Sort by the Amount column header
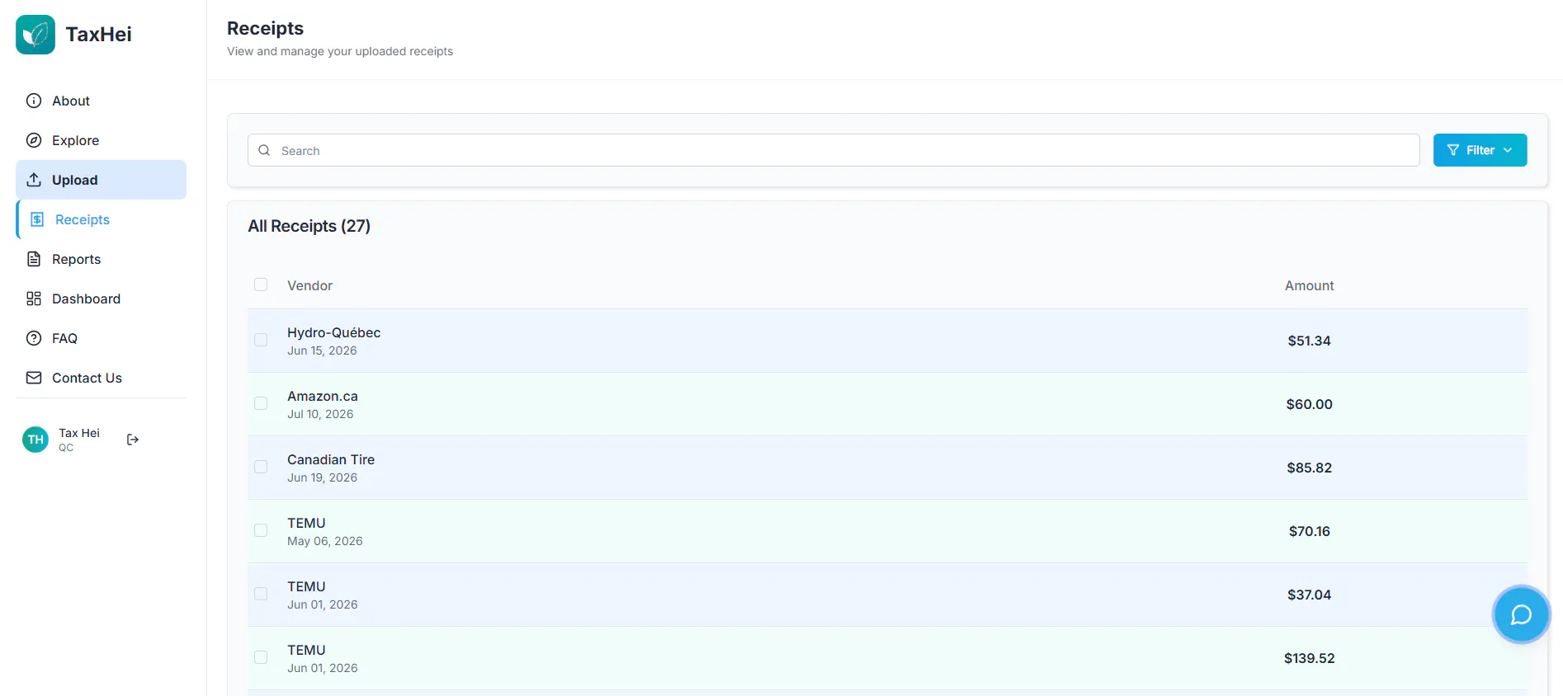The height and width of the screenshot is (696, 1563). (x=1310, y=285)
